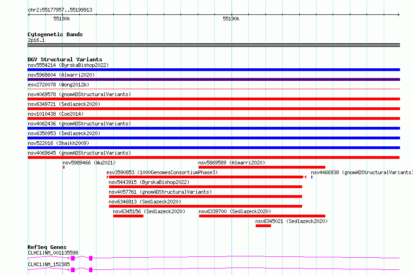Click the red bar of nsv6349721

tap(213, 109)
